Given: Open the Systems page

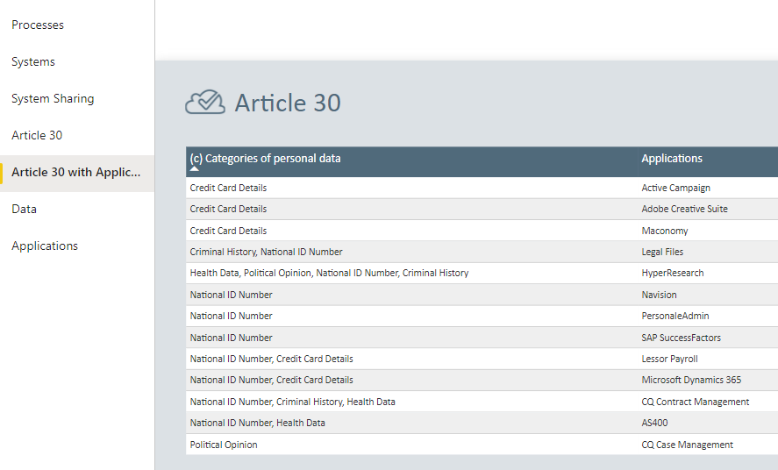Looking at the screenshot, I should coord(33,61).
